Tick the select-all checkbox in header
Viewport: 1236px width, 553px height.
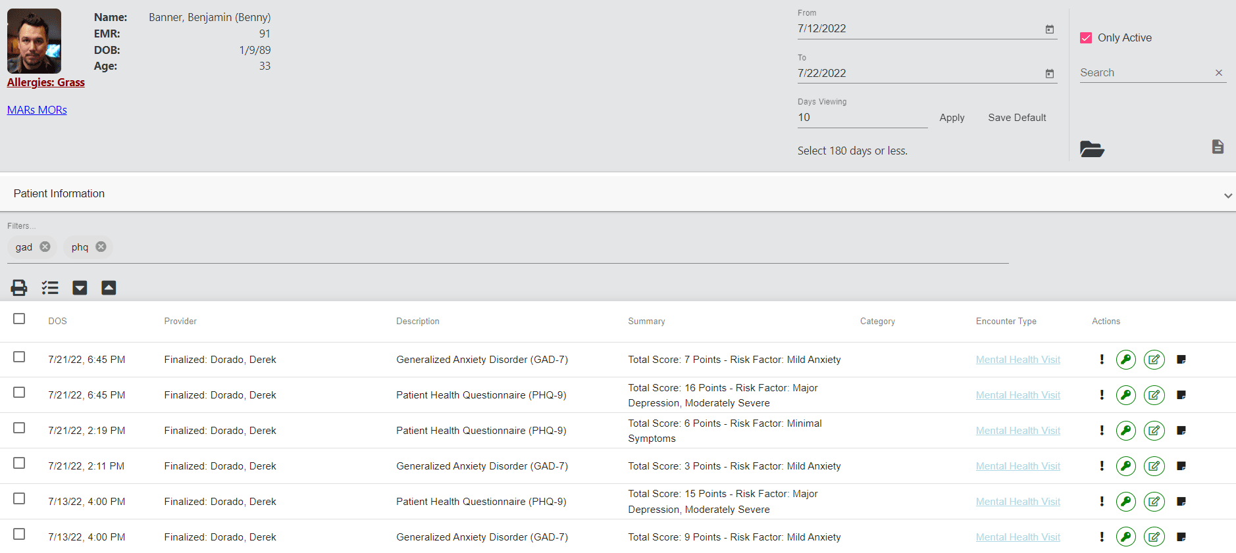19,319
